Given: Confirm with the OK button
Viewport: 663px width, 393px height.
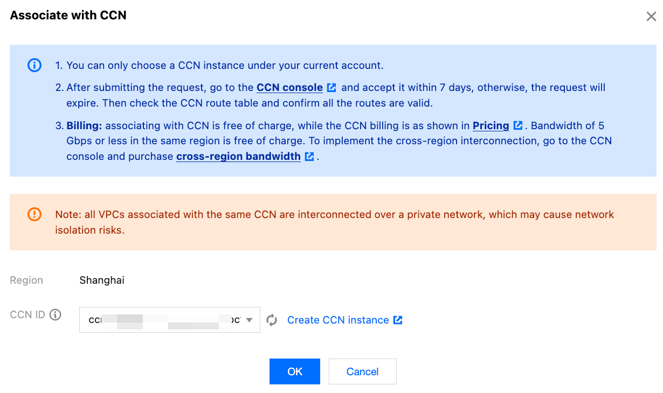Looking at the screenshot, I should (x=295, y=371).
